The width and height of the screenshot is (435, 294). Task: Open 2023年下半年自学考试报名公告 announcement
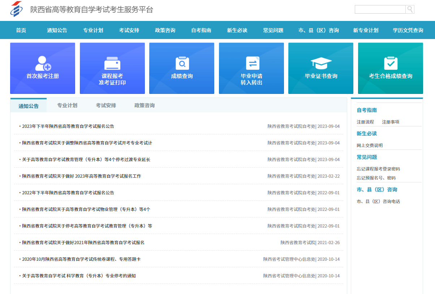68,126
